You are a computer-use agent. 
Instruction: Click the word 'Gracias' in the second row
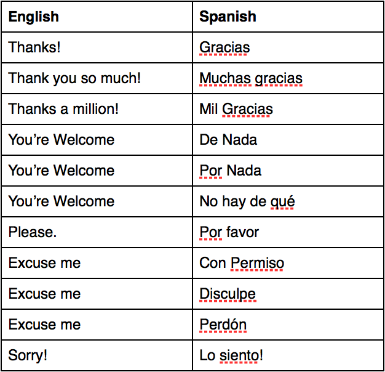224,47
